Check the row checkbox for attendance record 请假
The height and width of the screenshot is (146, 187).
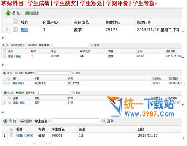point(12,135)
